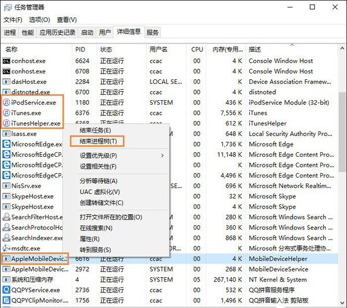
Task: Select the 详细信息 tab
Action: pos(129,32)
